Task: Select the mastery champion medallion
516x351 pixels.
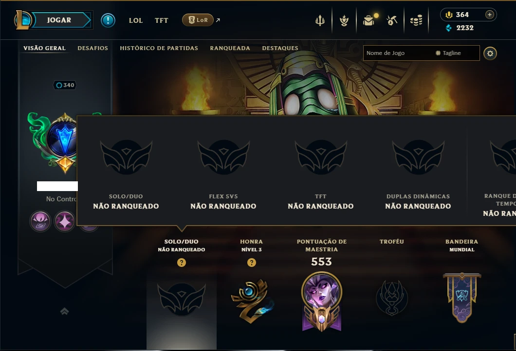Action: pos(321,301)
